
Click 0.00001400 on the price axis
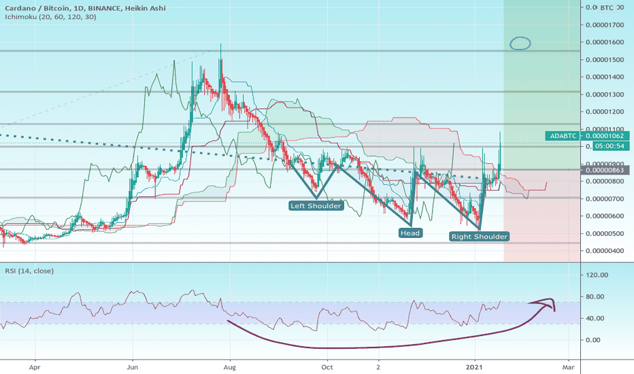click(x=605, y=77)
